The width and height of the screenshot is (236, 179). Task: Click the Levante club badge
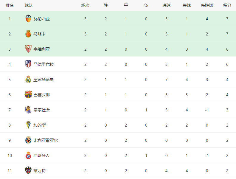coord(28,170)
